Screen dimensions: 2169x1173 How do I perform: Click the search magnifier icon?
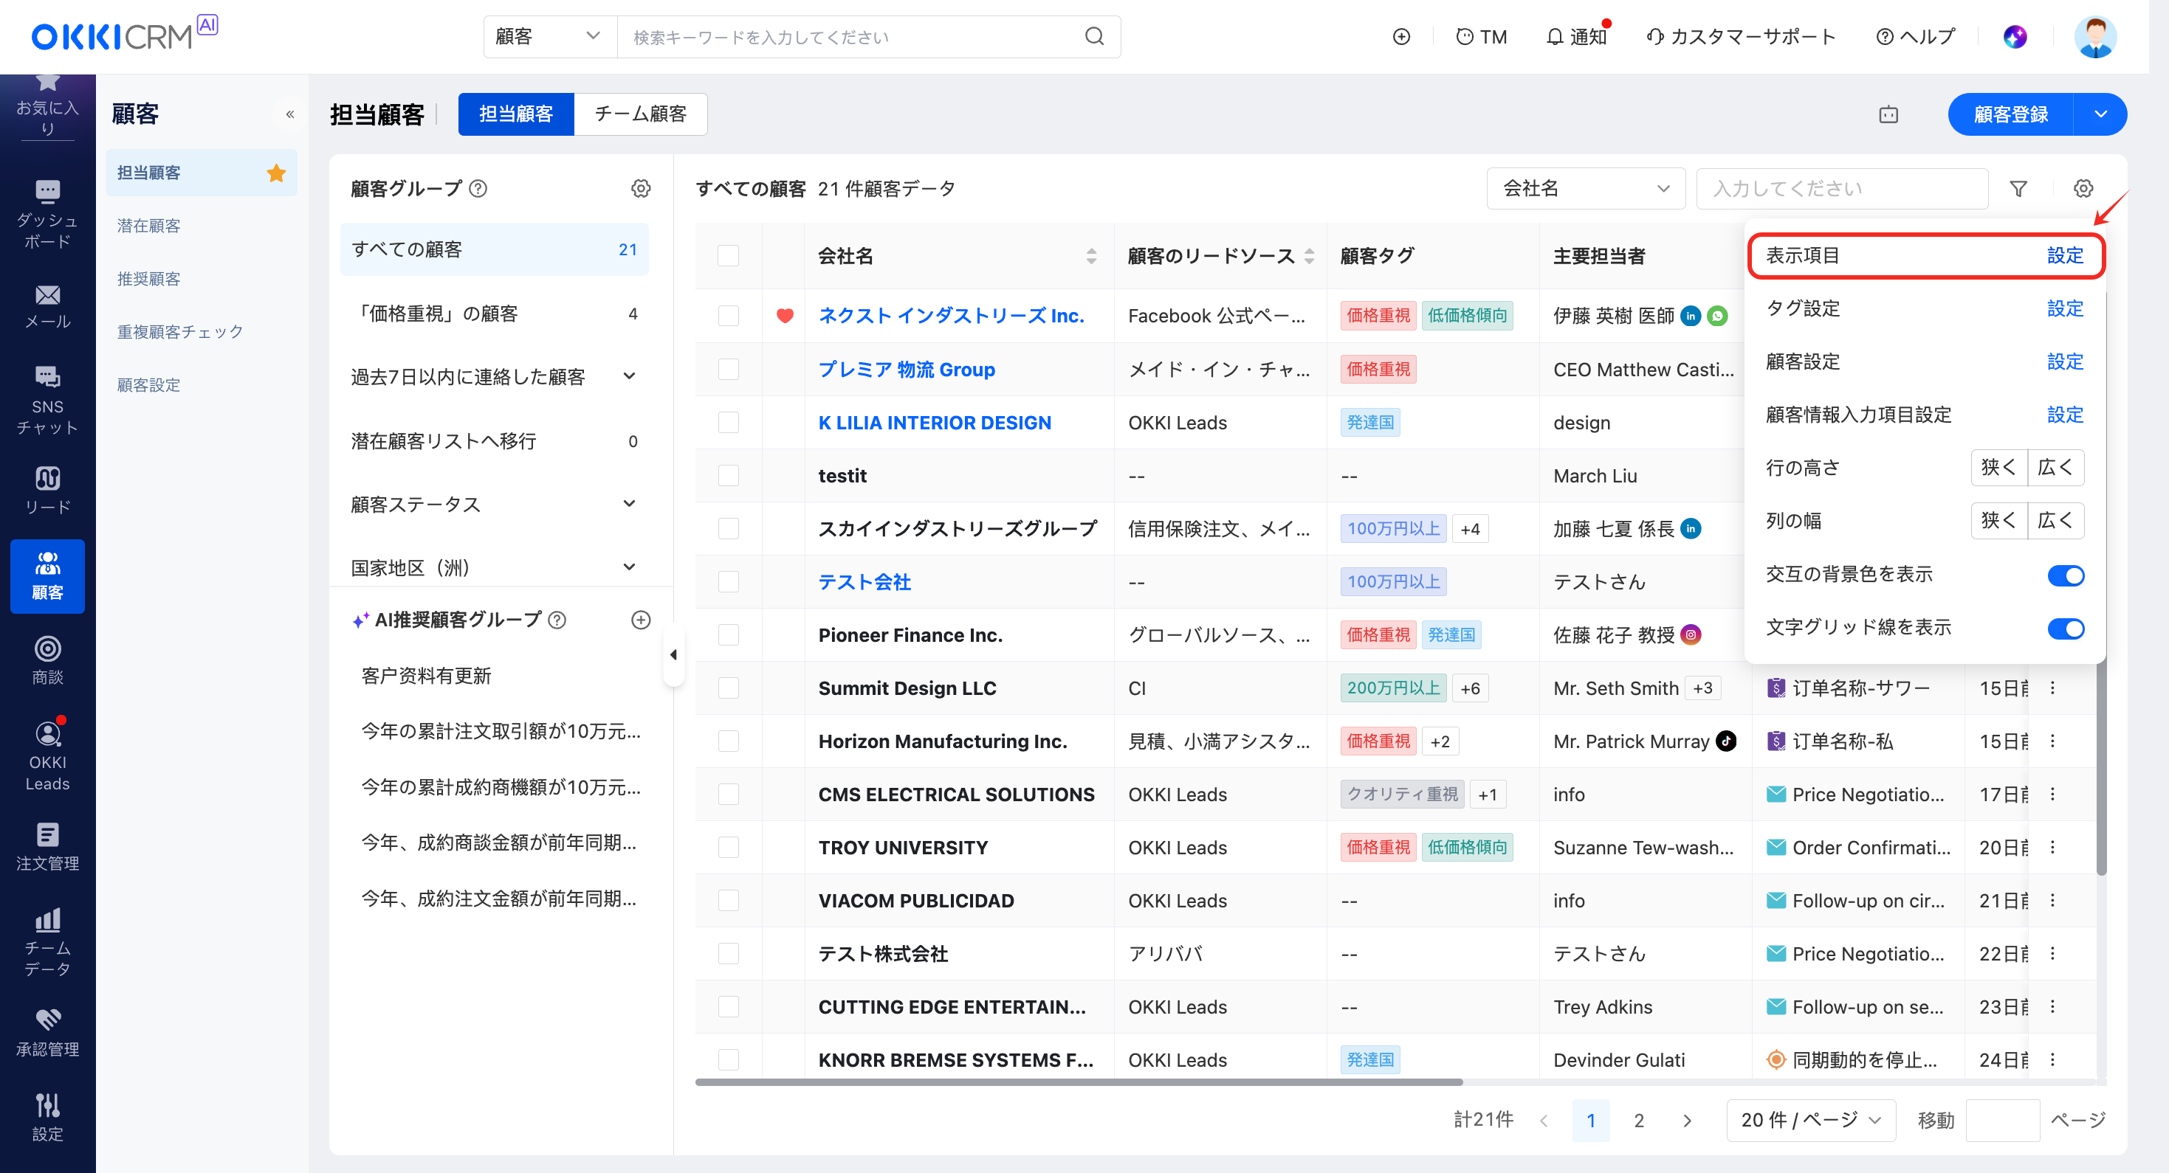click(x=1094, y=36)
